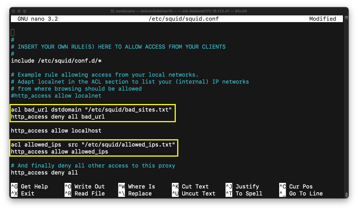Image resolution: width=358 pixels, height=210 pixels.
Task: Click the "^K Cut Text" shortcut
Action: click(190, 187)
